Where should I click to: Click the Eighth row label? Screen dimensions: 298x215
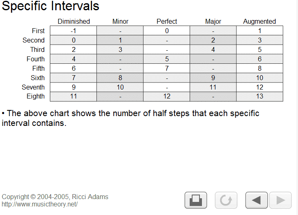(x=36, y=96)
